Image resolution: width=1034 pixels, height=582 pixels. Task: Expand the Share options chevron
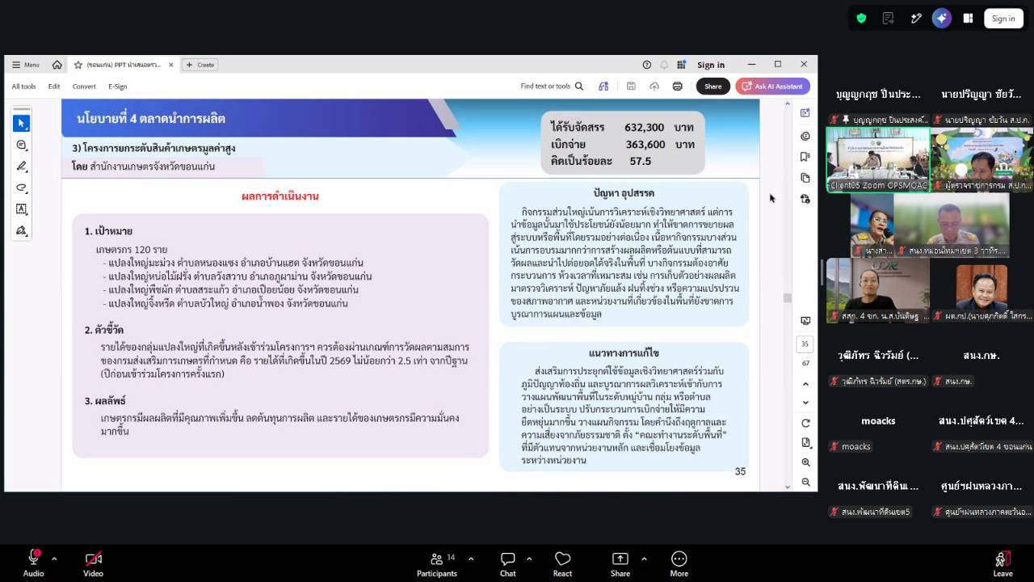(x=644, y=559)
